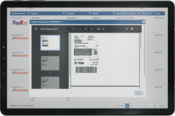Image resolution: width=175 pixels, height=116 pixels.
Task: Click the Close button in Details dialog
Action: tap(139, 93)
